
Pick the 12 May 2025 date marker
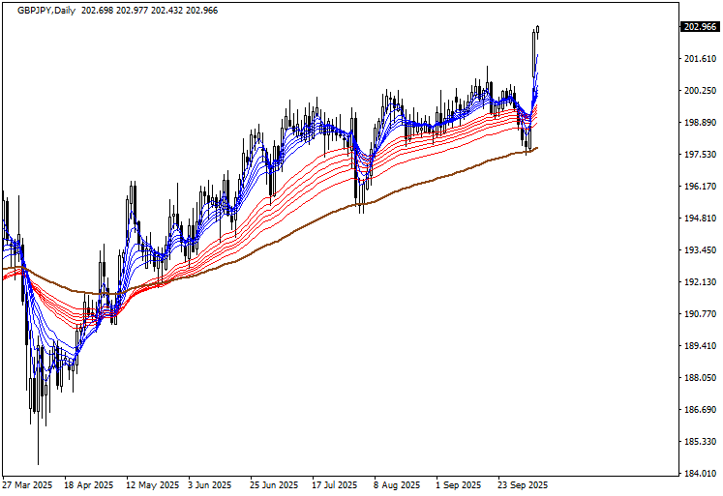coord(151,484)
